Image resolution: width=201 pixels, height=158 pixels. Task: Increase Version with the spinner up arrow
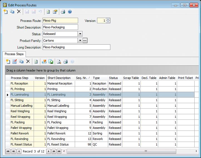(108, 19)
